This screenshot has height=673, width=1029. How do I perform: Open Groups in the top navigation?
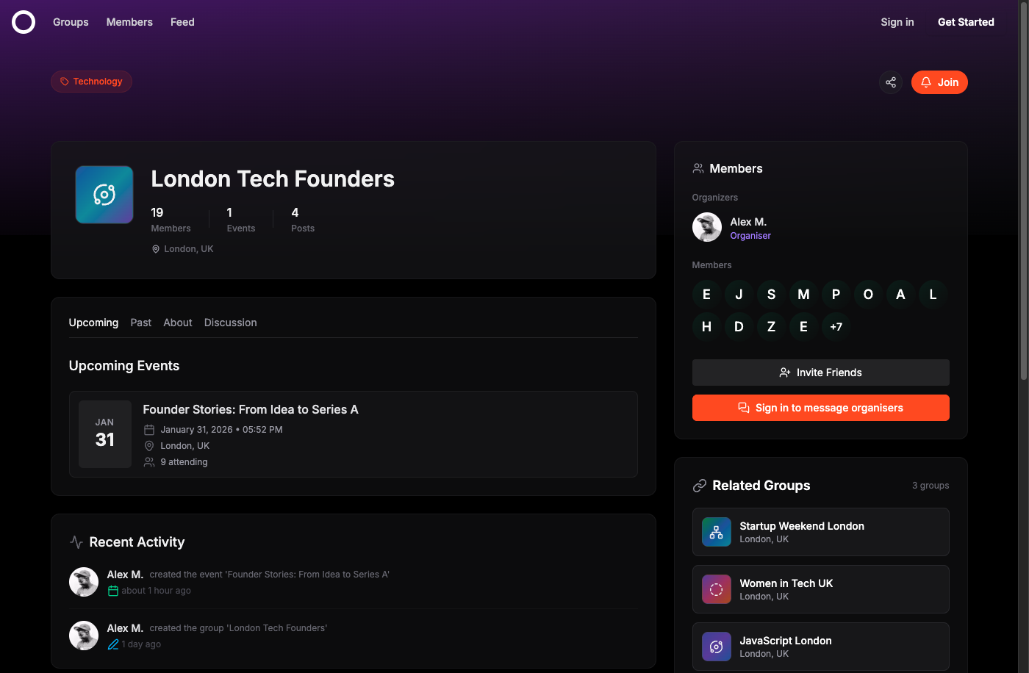(71, 22)
